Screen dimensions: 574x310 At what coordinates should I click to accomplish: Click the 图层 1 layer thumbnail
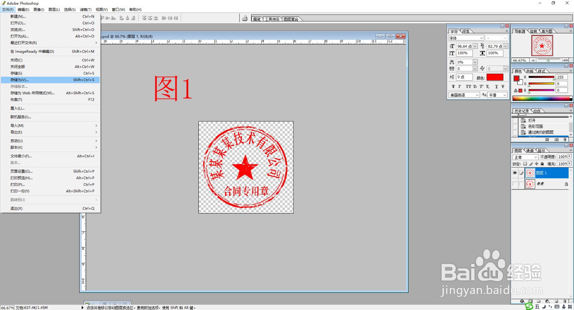(x=530, y=173)
